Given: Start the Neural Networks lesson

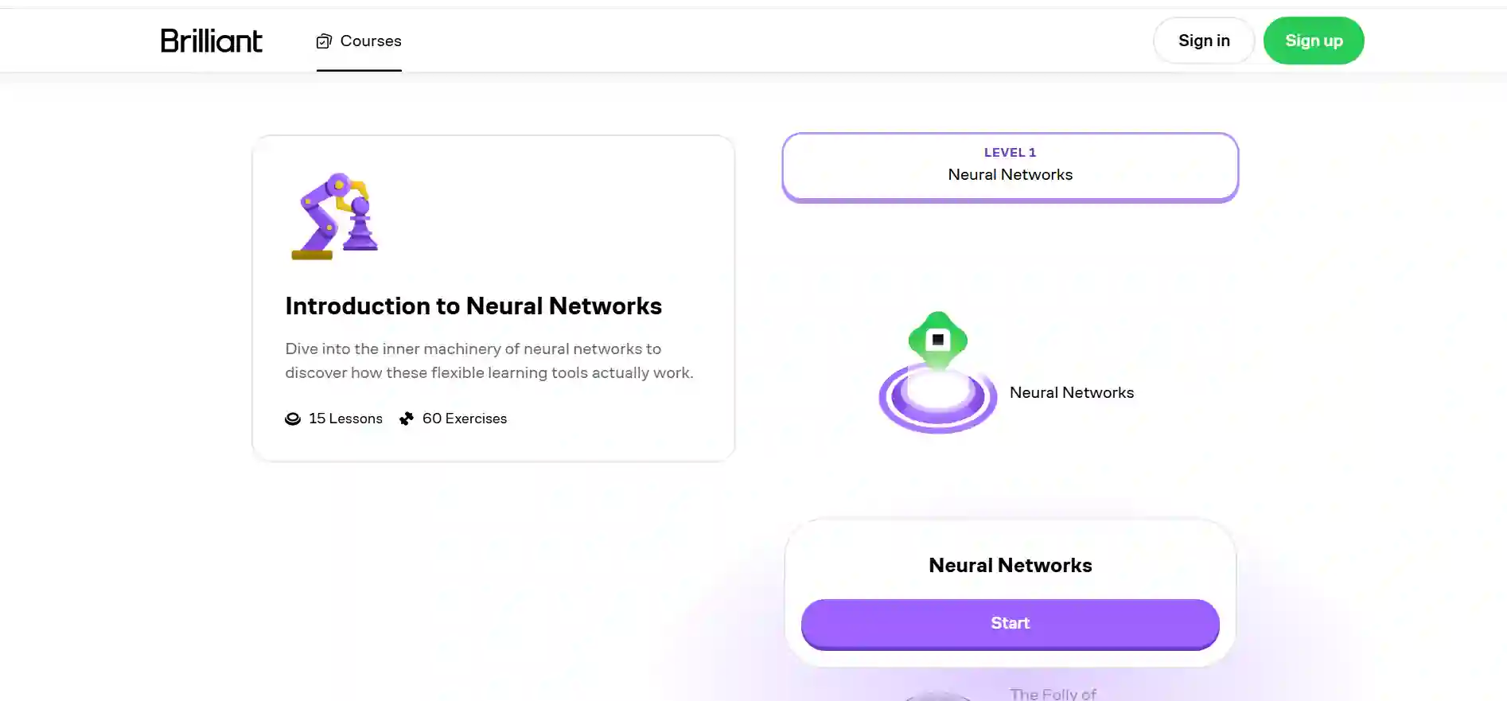Looking at the screenshot, I should coord(1011,624).
